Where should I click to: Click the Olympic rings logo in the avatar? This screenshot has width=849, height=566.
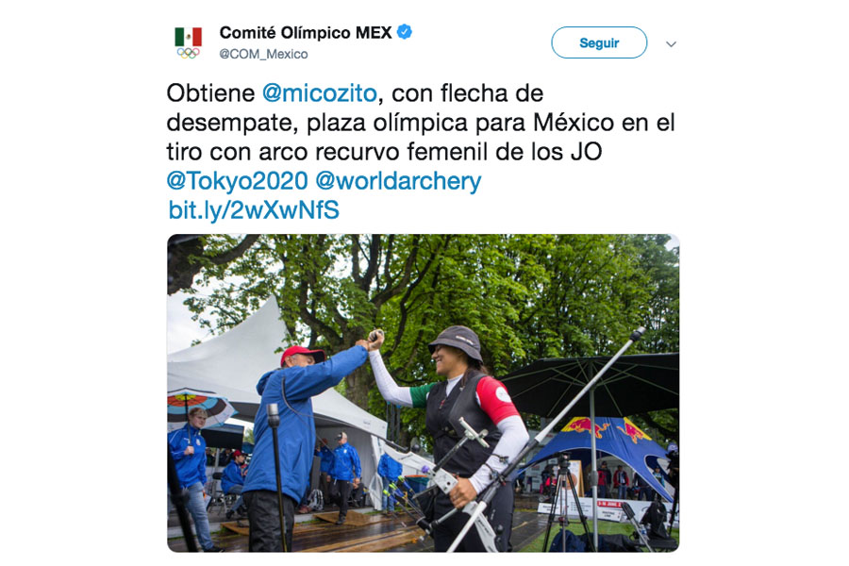tap(188, 53)
